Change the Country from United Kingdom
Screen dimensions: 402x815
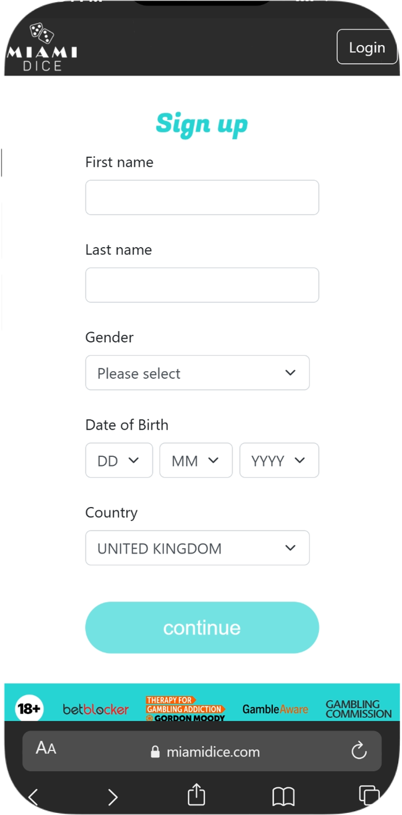coord(197,548)
